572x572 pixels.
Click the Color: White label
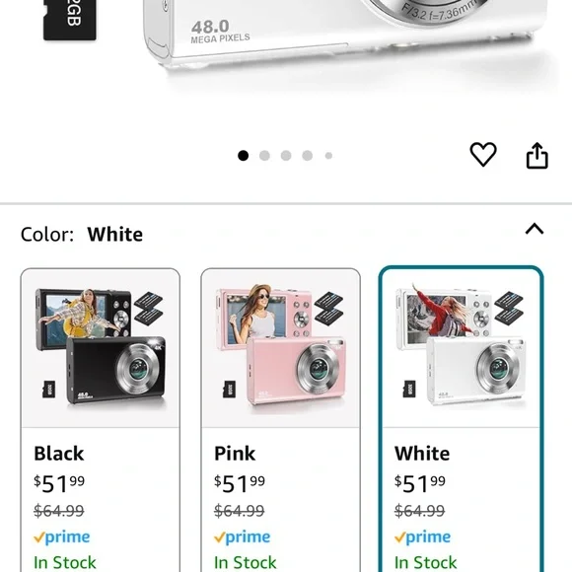82,234
